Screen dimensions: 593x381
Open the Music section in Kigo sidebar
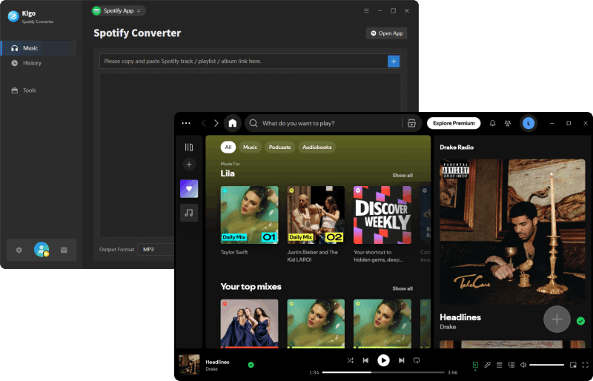[39, 48]
